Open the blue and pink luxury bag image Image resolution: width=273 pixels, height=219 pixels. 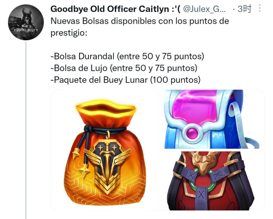pos(212,119)
